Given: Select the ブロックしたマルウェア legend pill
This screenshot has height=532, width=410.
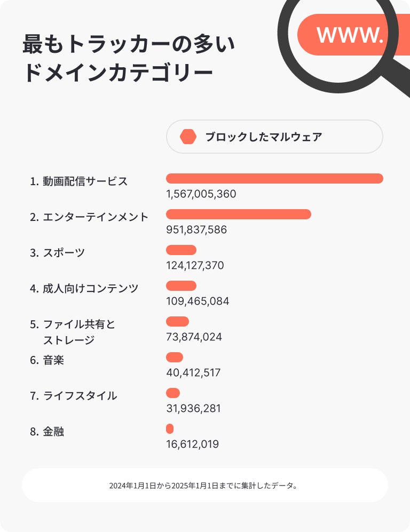Looking at the screenshot, I should [x=274, y=137].
